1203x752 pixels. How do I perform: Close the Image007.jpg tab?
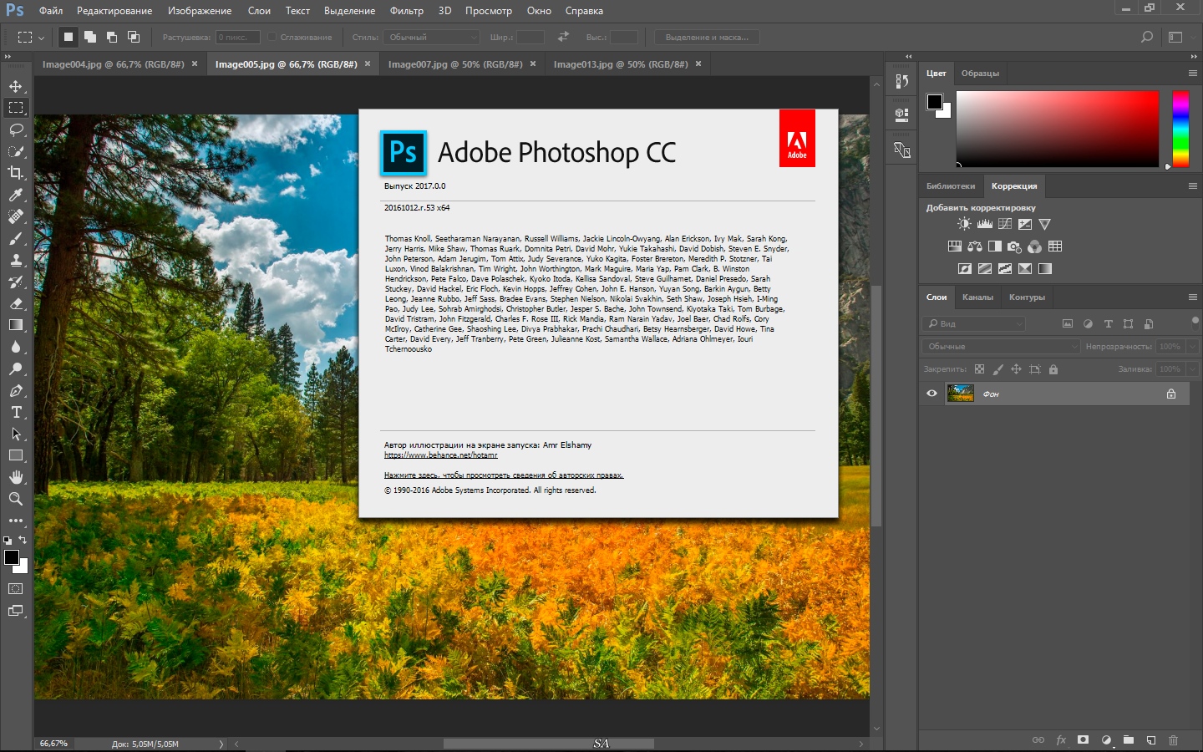click(533, 64)
